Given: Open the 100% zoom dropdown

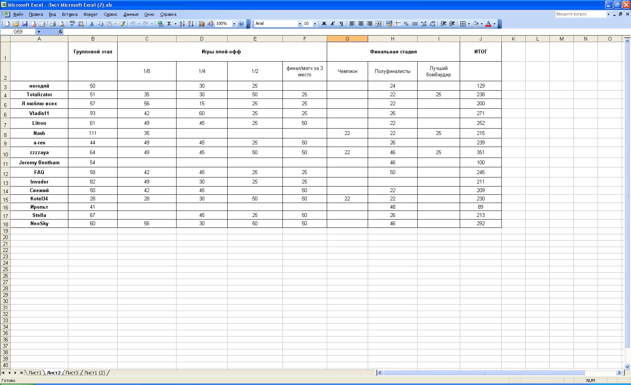Looking at the screenshot, I should [234, 24].
